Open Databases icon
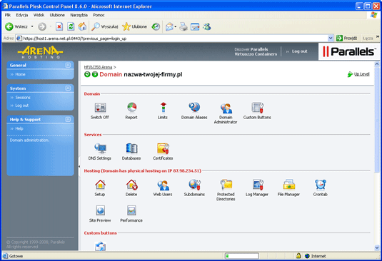Viewport: 382px width, 261px height. [x=131, y=148]
